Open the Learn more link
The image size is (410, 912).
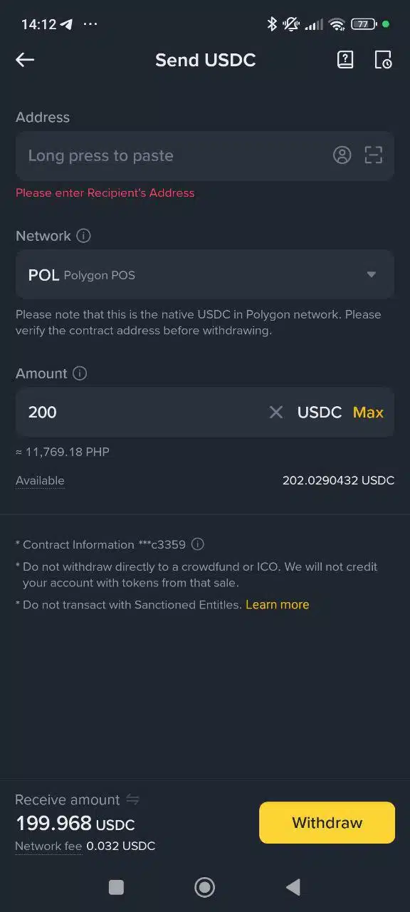coord(277,604)
